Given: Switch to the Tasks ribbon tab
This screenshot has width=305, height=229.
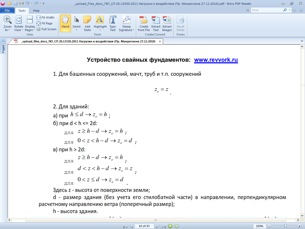Looking at the screenshot, I should (22, 11).
